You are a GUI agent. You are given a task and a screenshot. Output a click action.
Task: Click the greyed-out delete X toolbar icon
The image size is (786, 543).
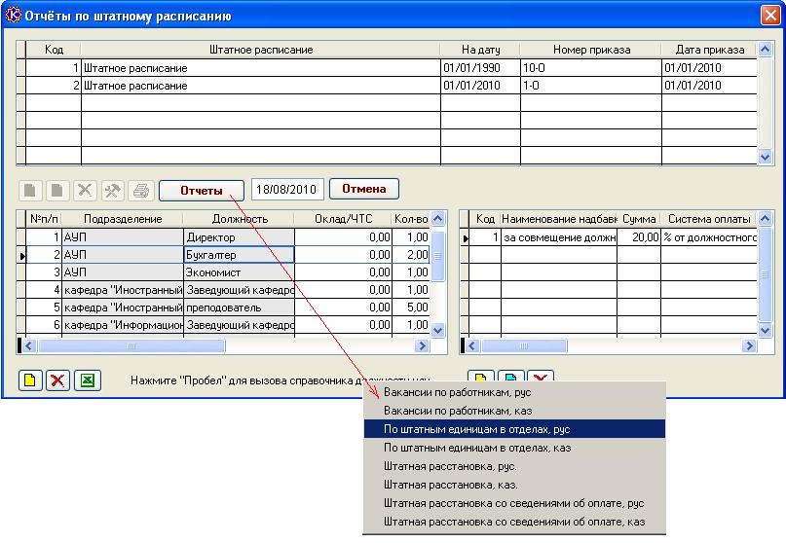pos(85,191)
